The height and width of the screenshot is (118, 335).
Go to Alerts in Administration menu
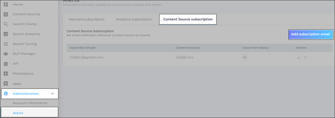[18, 113]
